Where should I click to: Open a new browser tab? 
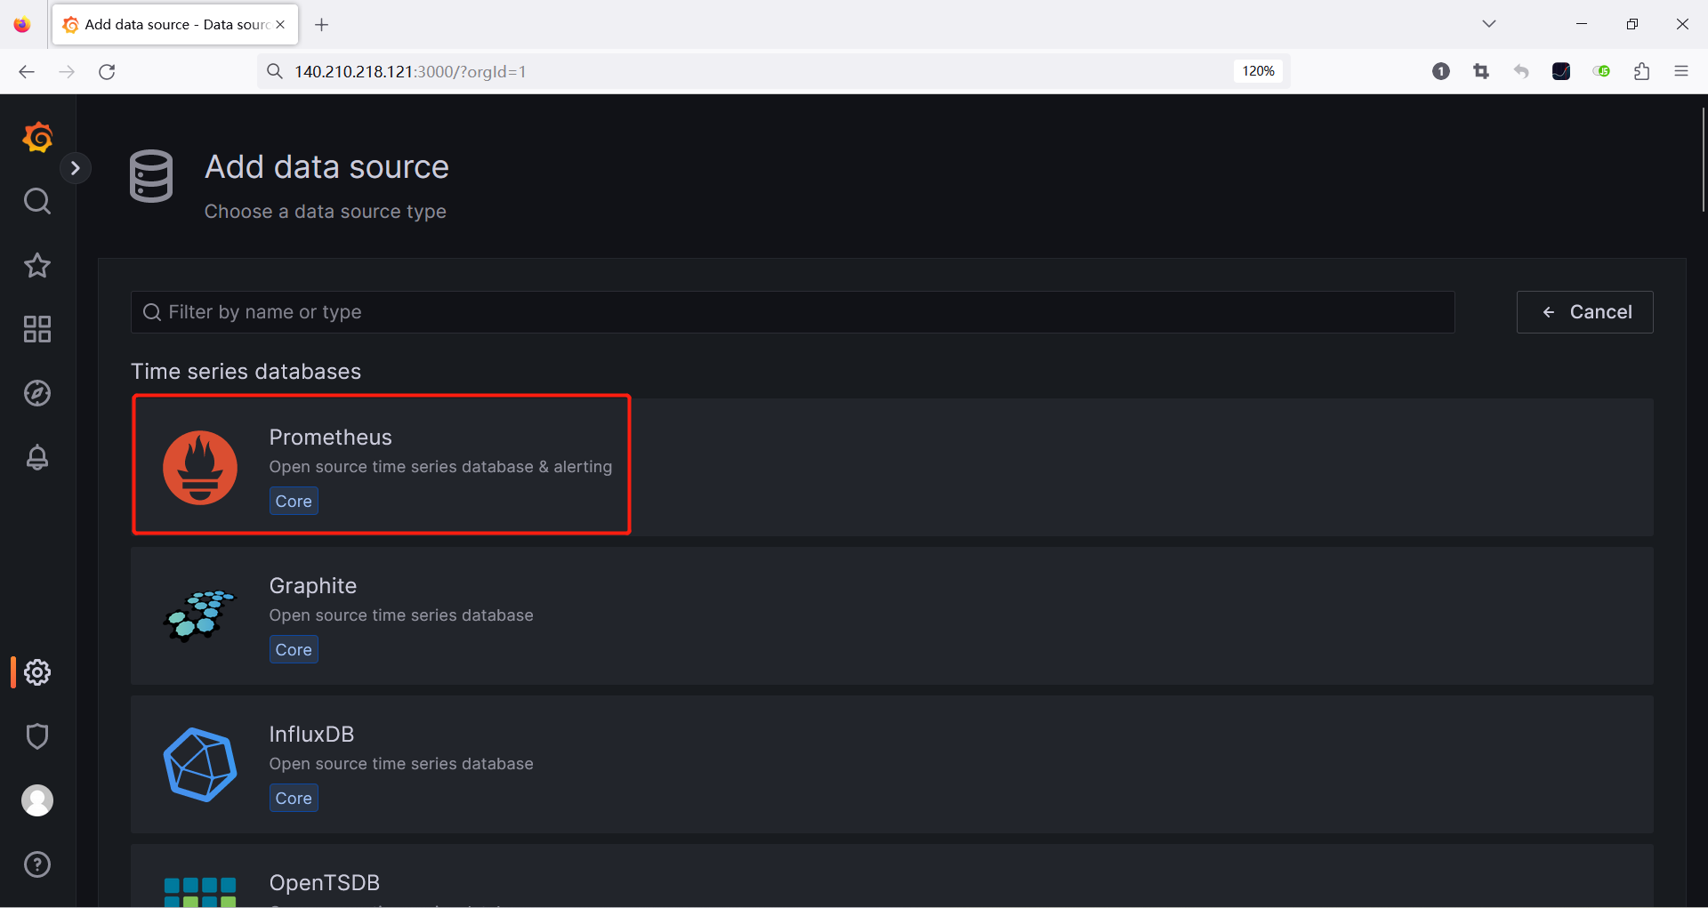pyautogui.click(x=322, y=25)
